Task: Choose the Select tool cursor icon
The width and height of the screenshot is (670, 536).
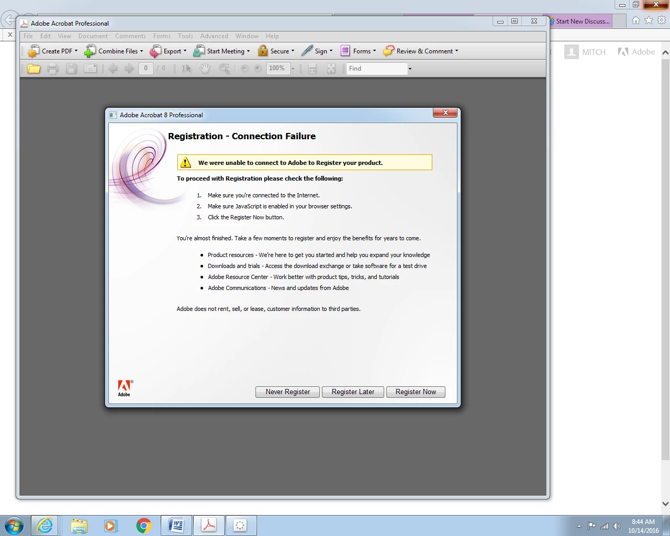Action: (x=186, y=69)
